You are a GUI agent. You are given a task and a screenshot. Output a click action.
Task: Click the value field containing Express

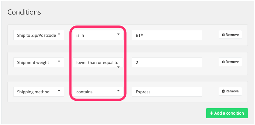(x=167, y=92)
